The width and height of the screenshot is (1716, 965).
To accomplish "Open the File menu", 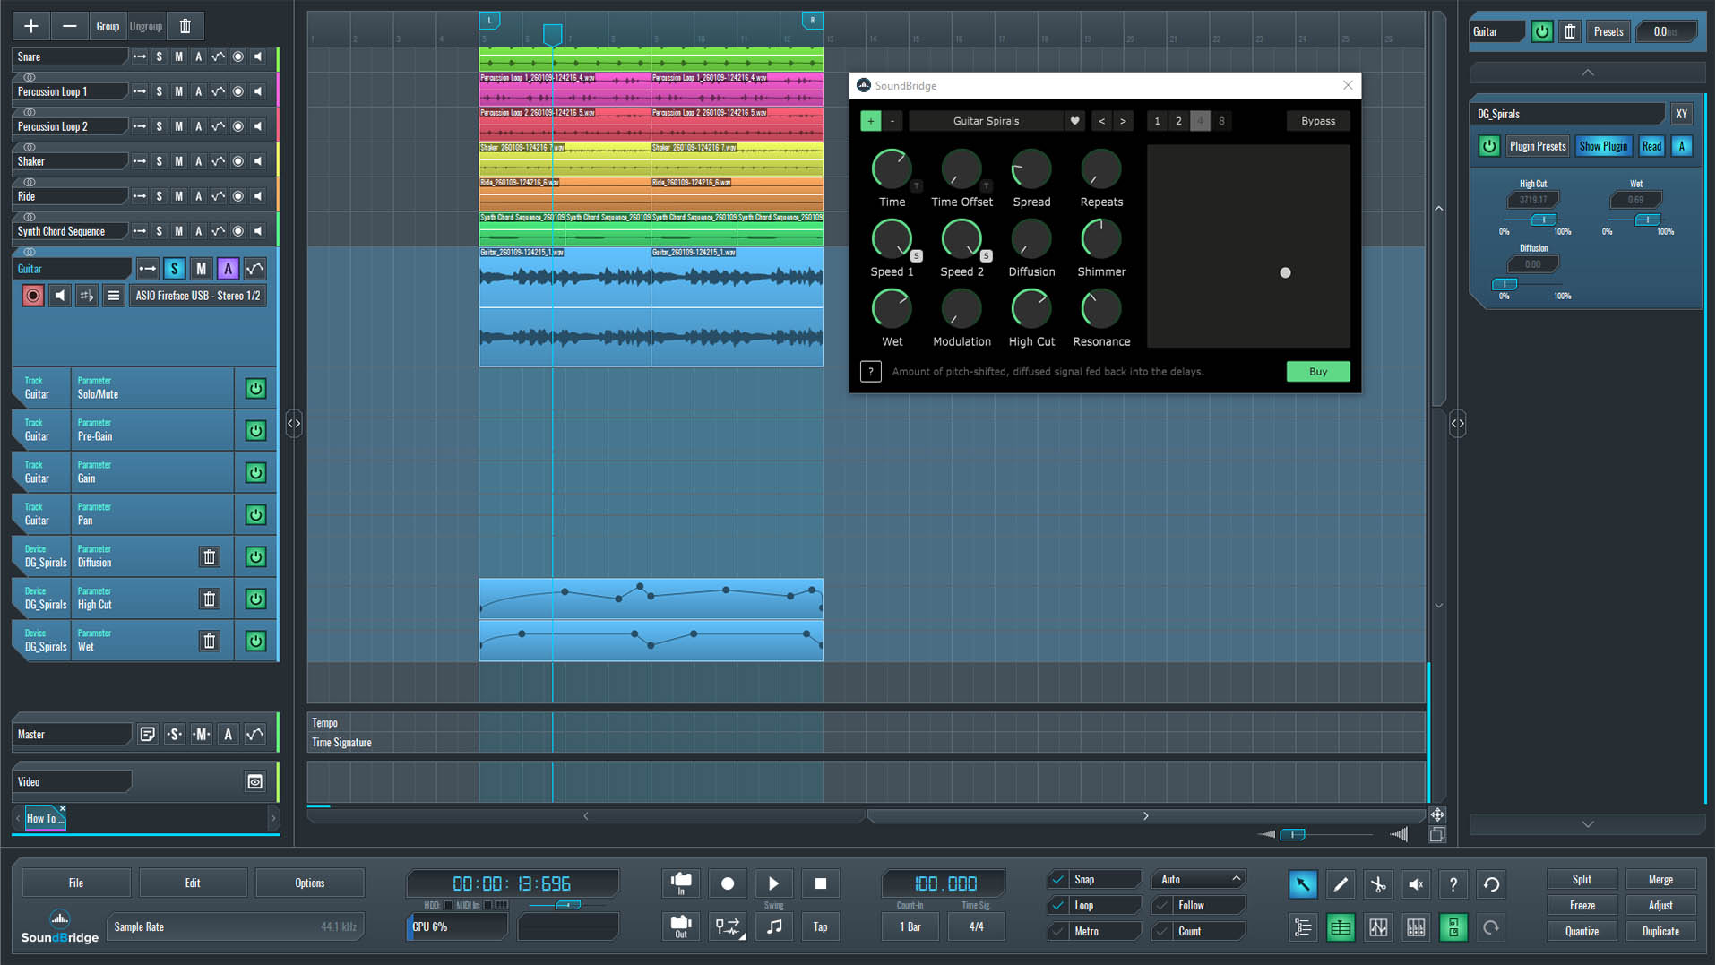I will point(76,883).
